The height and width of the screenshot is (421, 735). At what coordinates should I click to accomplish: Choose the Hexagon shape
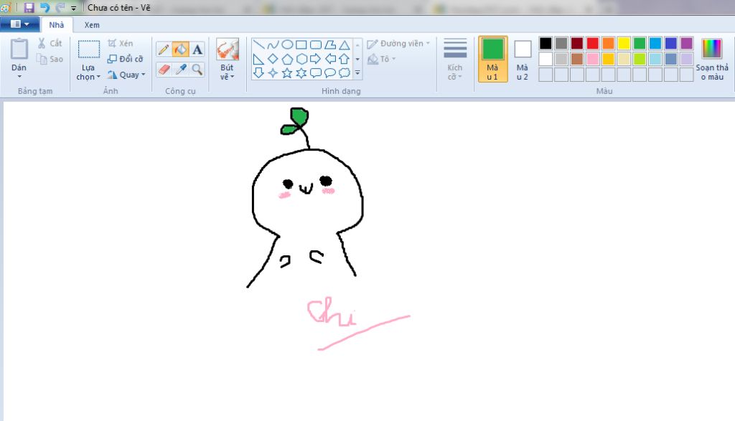point(301,59)
